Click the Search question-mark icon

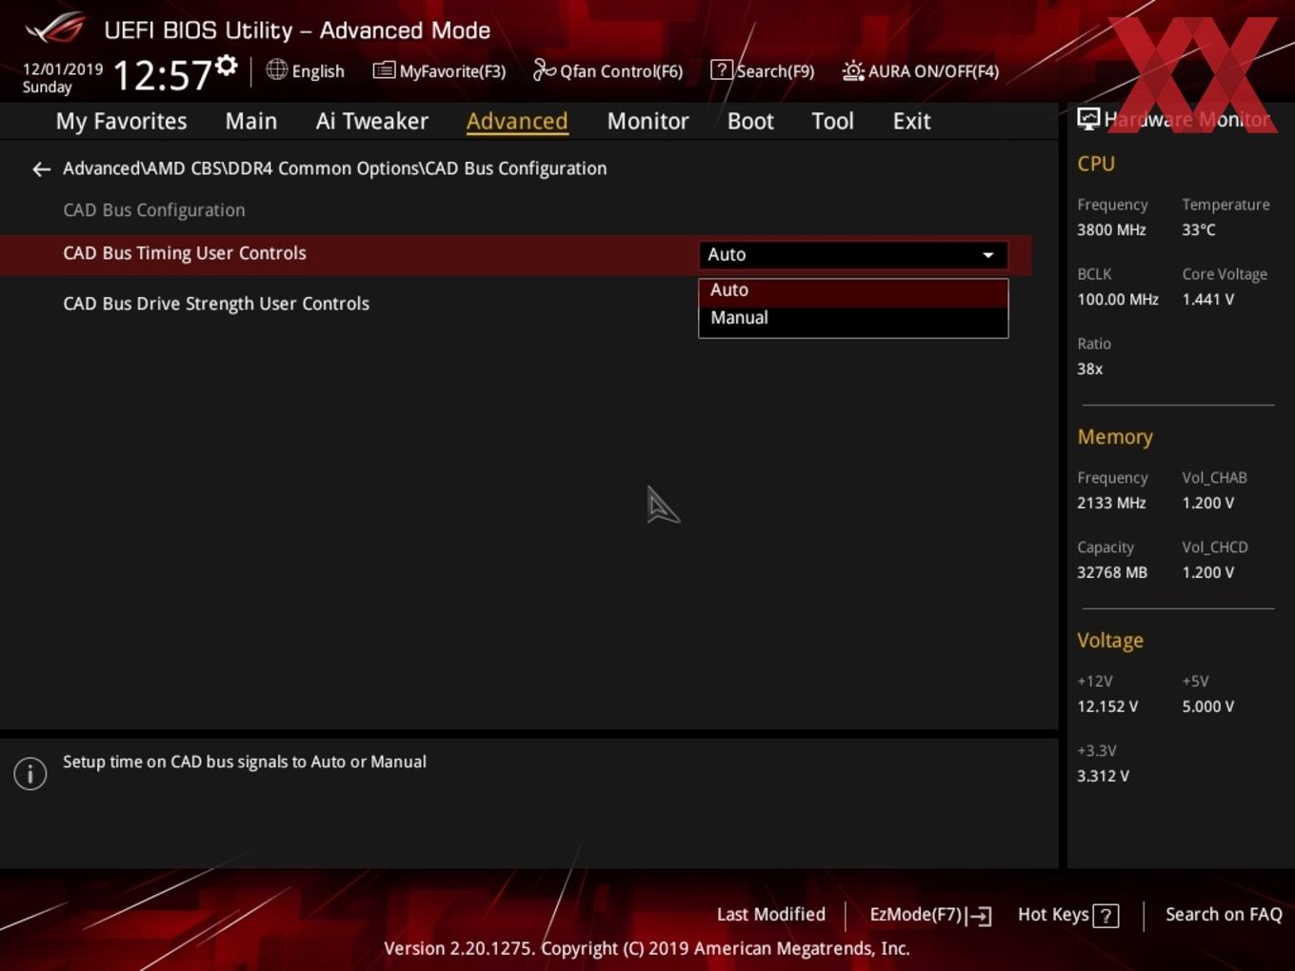click(x=722, y=70)
